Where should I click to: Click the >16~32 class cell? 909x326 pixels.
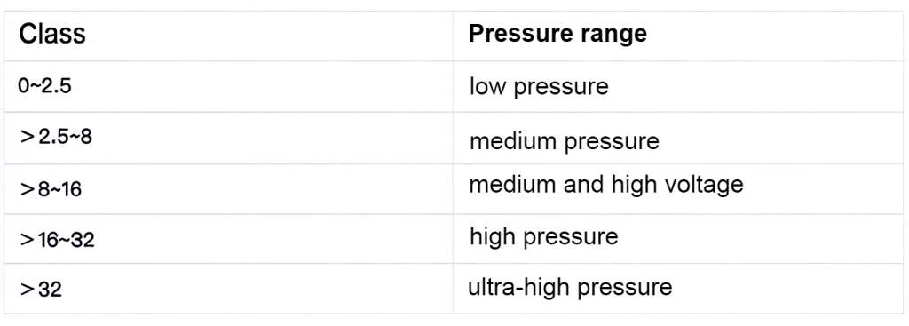click(x=228, y=239)
